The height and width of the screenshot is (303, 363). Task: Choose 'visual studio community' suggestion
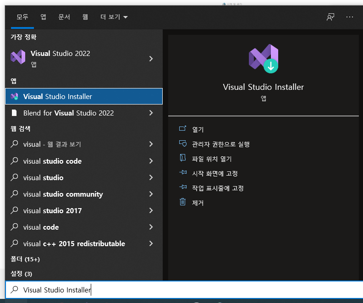[x=84, y=194]
